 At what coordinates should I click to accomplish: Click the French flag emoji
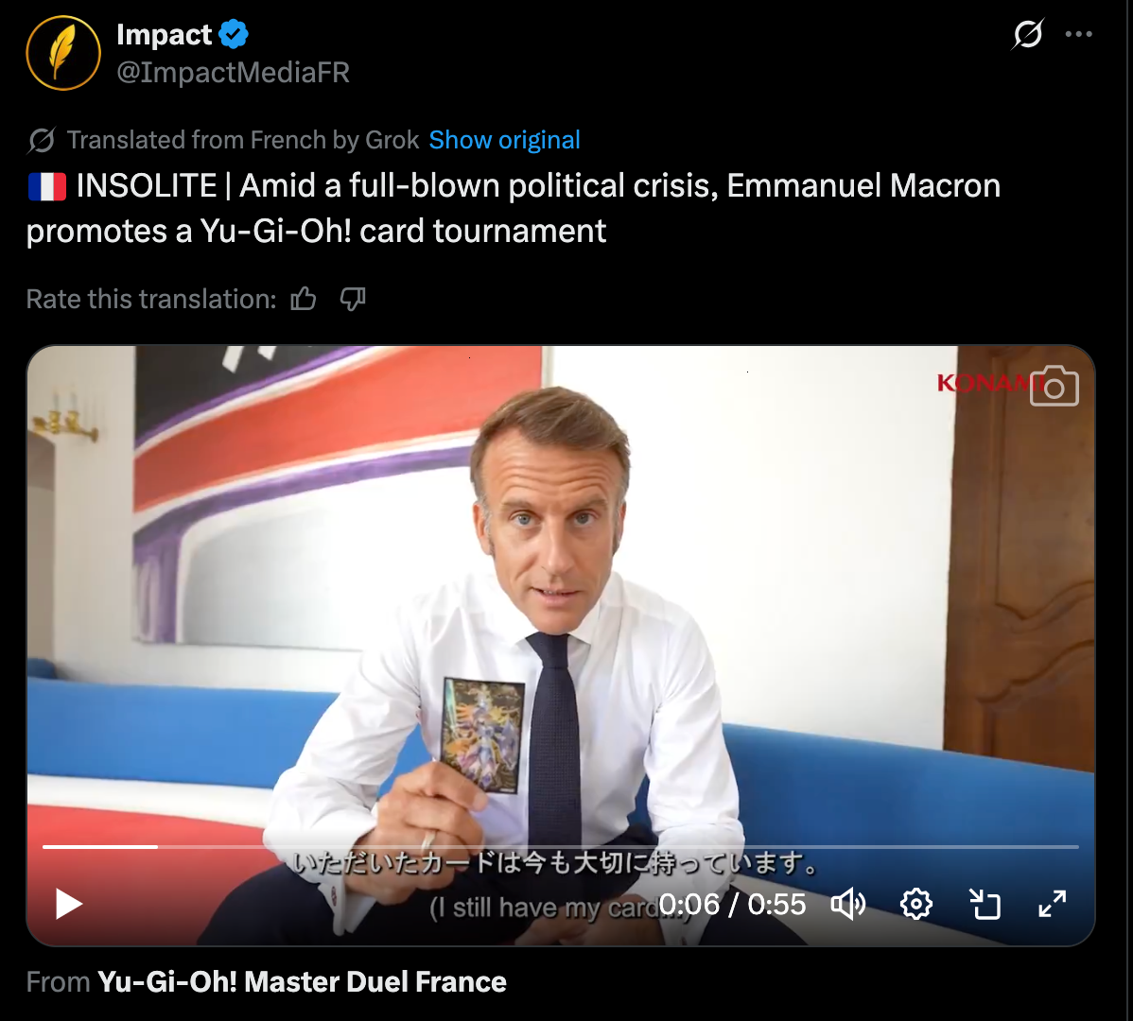tap(47, 186)
